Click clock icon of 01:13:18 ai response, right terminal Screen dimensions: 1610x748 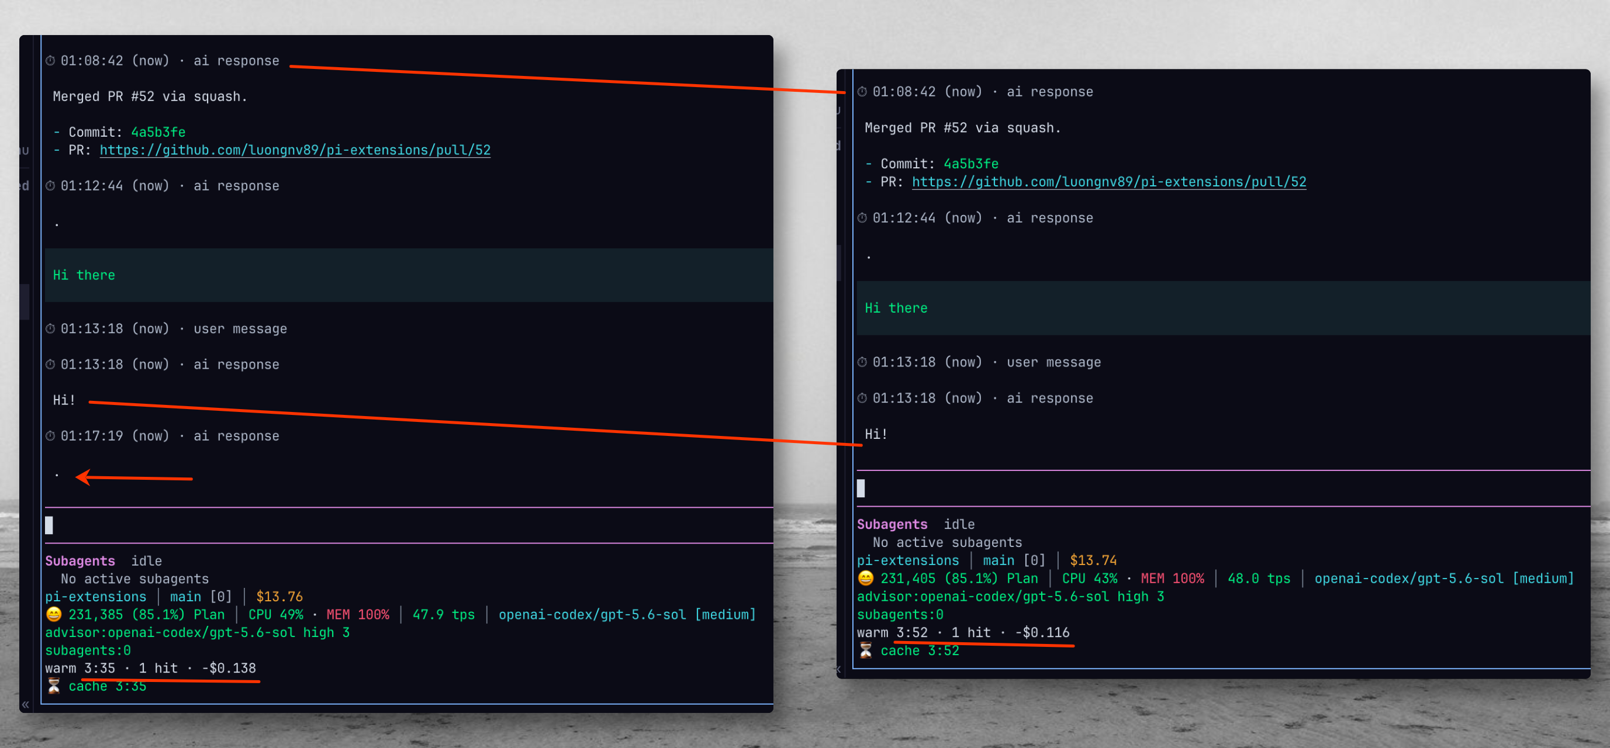tap(862, 398)
